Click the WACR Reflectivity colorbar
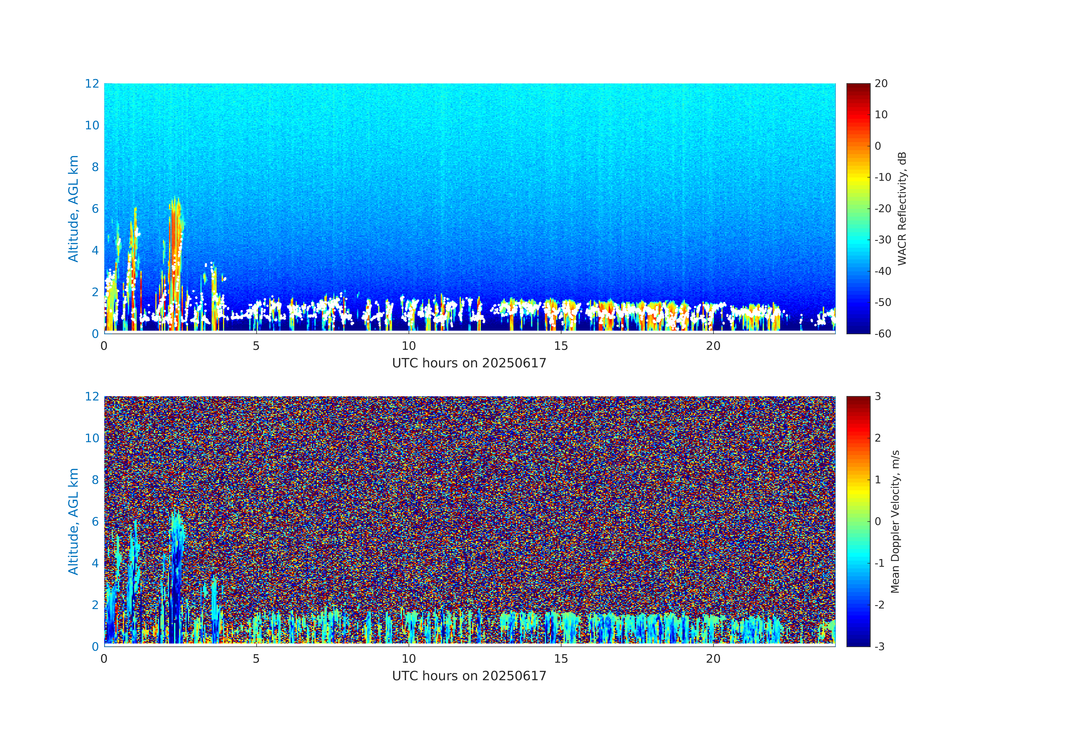Viewport: 1065px width, 730px height. 858,208
